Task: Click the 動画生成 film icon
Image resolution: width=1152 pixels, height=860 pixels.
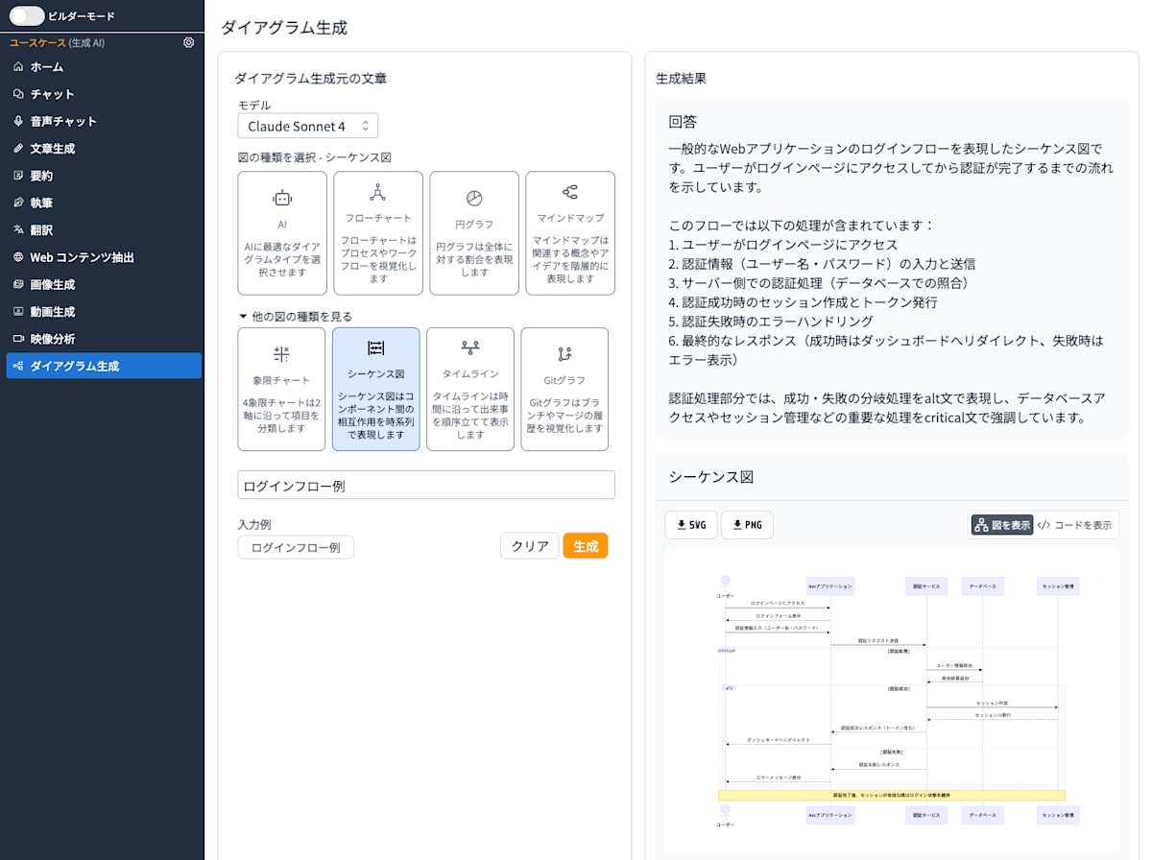Action: click(18, 312)
